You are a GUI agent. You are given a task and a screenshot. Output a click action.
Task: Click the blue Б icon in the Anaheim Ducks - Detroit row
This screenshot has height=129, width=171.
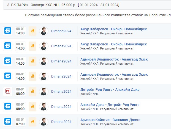point(8,106)
